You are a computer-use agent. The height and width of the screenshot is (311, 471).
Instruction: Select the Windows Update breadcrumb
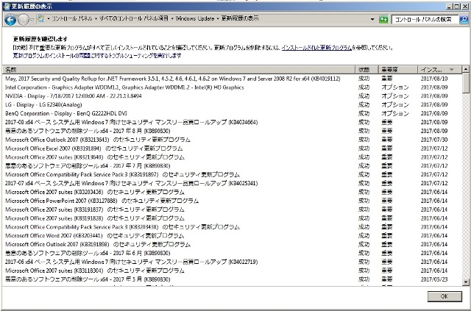point(194,18)
